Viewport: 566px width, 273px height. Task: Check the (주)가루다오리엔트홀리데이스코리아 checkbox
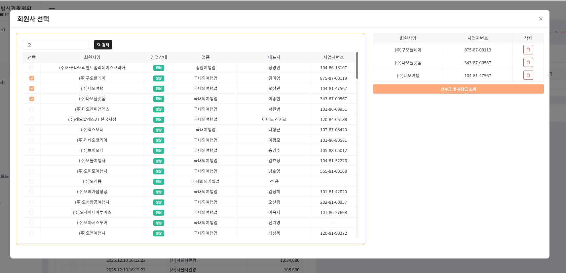[x=32, y=68]
